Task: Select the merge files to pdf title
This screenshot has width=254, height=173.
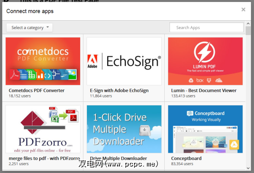Action: [44, 158]
